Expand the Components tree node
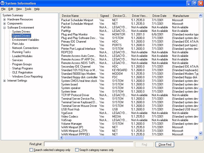The width and height of the screenshot is (204, 153). click(5, 23)
